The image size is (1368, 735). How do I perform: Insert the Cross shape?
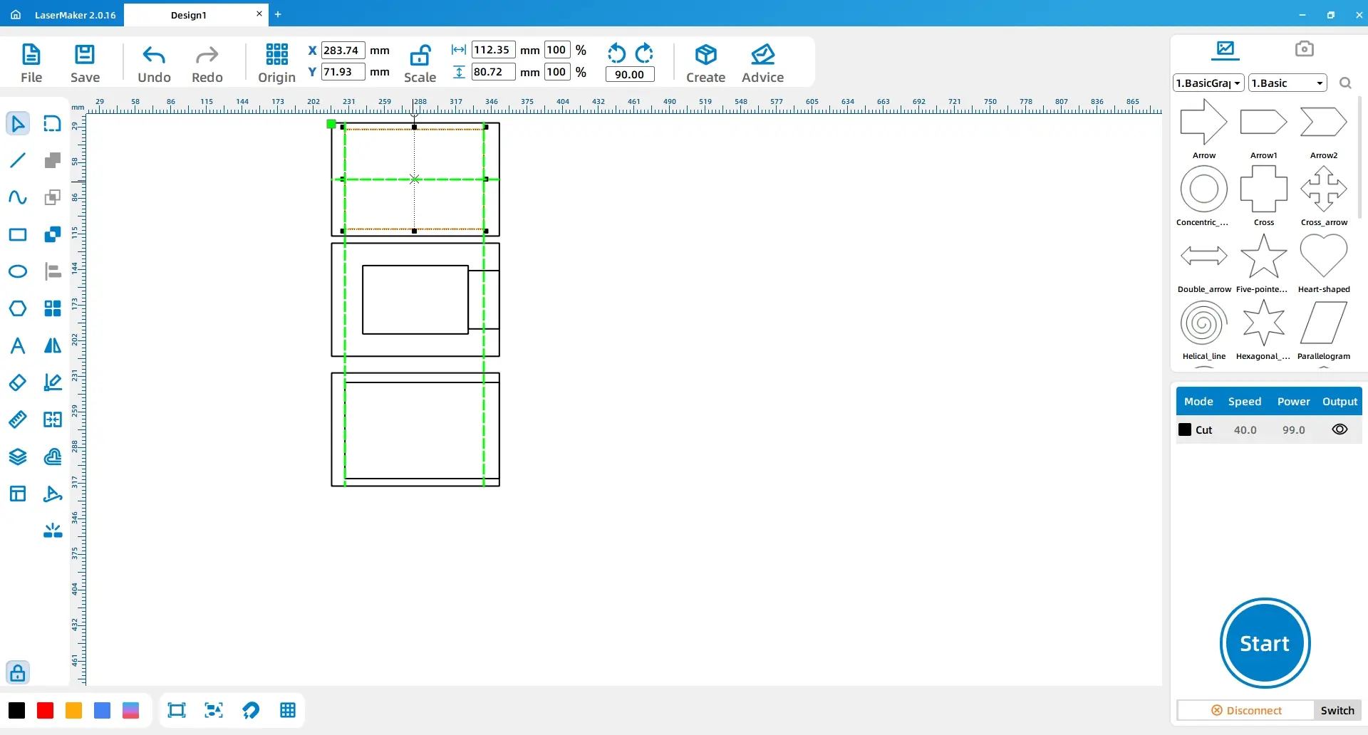pos(1263,196)
